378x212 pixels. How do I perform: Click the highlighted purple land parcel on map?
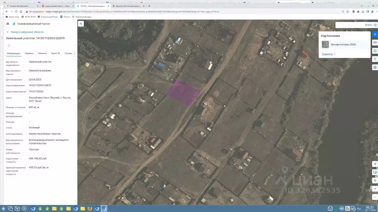pyautogui.click(x=183, y=92)
